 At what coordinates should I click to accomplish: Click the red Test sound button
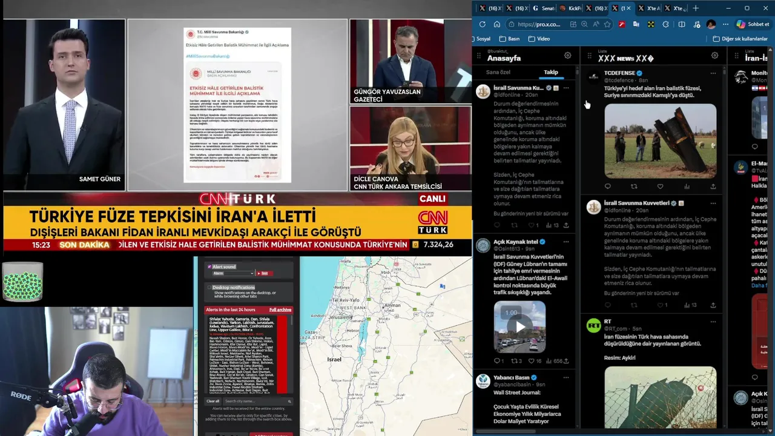[x=264, y=273]
